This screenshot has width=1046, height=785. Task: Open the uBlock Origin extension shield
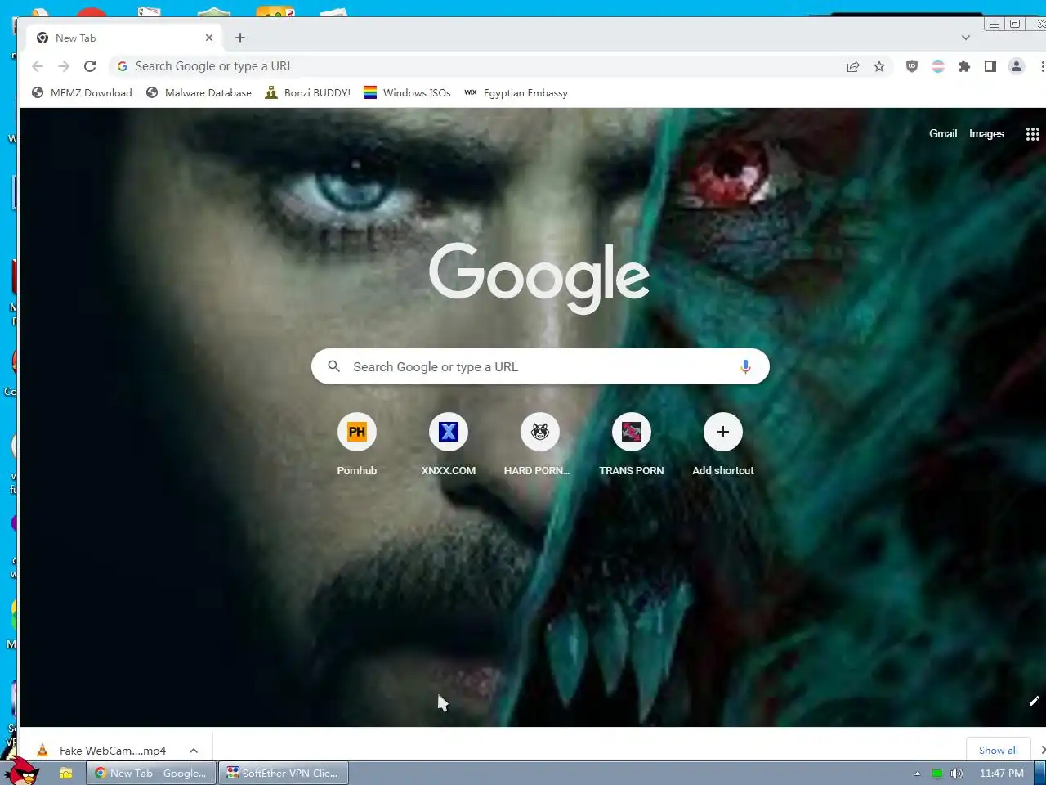pyautogui.click(x=912, y=66)
